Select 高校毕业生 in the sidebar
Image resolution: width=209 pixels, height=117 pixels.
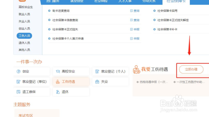click(x=25, y=7)
